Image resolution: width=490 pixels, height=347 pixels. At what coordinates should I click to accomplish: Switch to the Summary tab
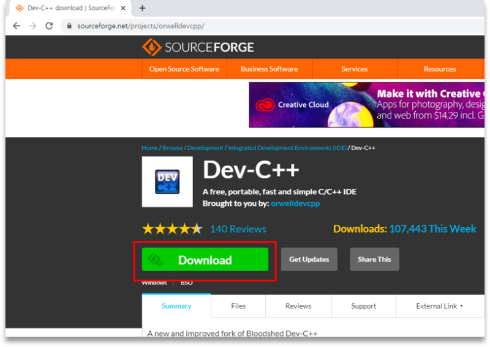(176, 306)
